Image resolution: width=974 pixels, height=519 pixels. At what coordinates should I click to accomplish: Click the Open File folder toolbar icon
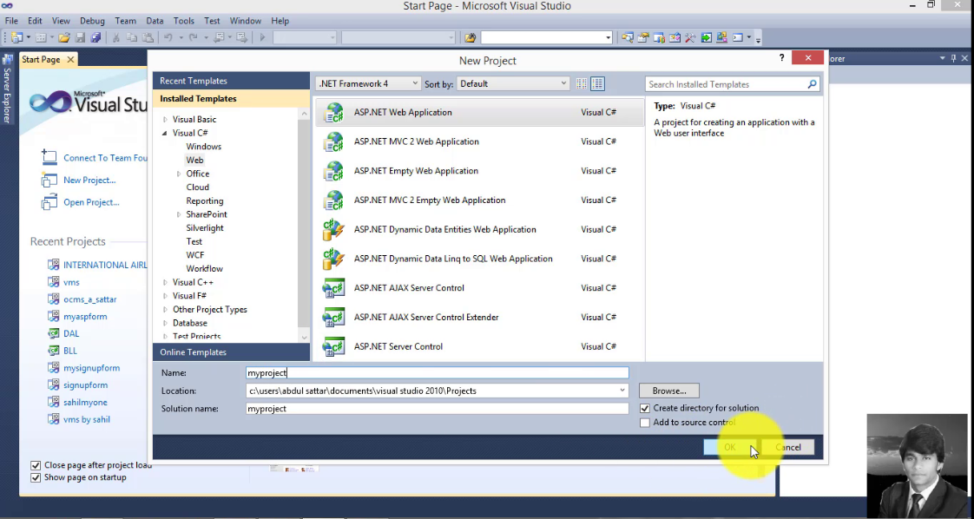64,38
